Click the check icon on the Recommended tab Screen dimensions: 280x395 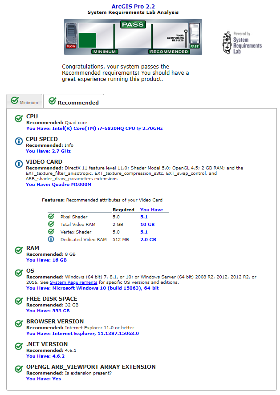[52, 101]
